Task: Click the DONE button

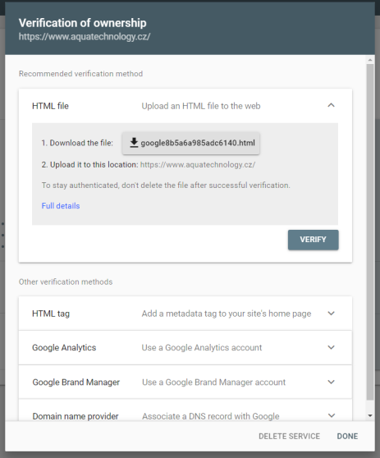Action: pos(347,436)
